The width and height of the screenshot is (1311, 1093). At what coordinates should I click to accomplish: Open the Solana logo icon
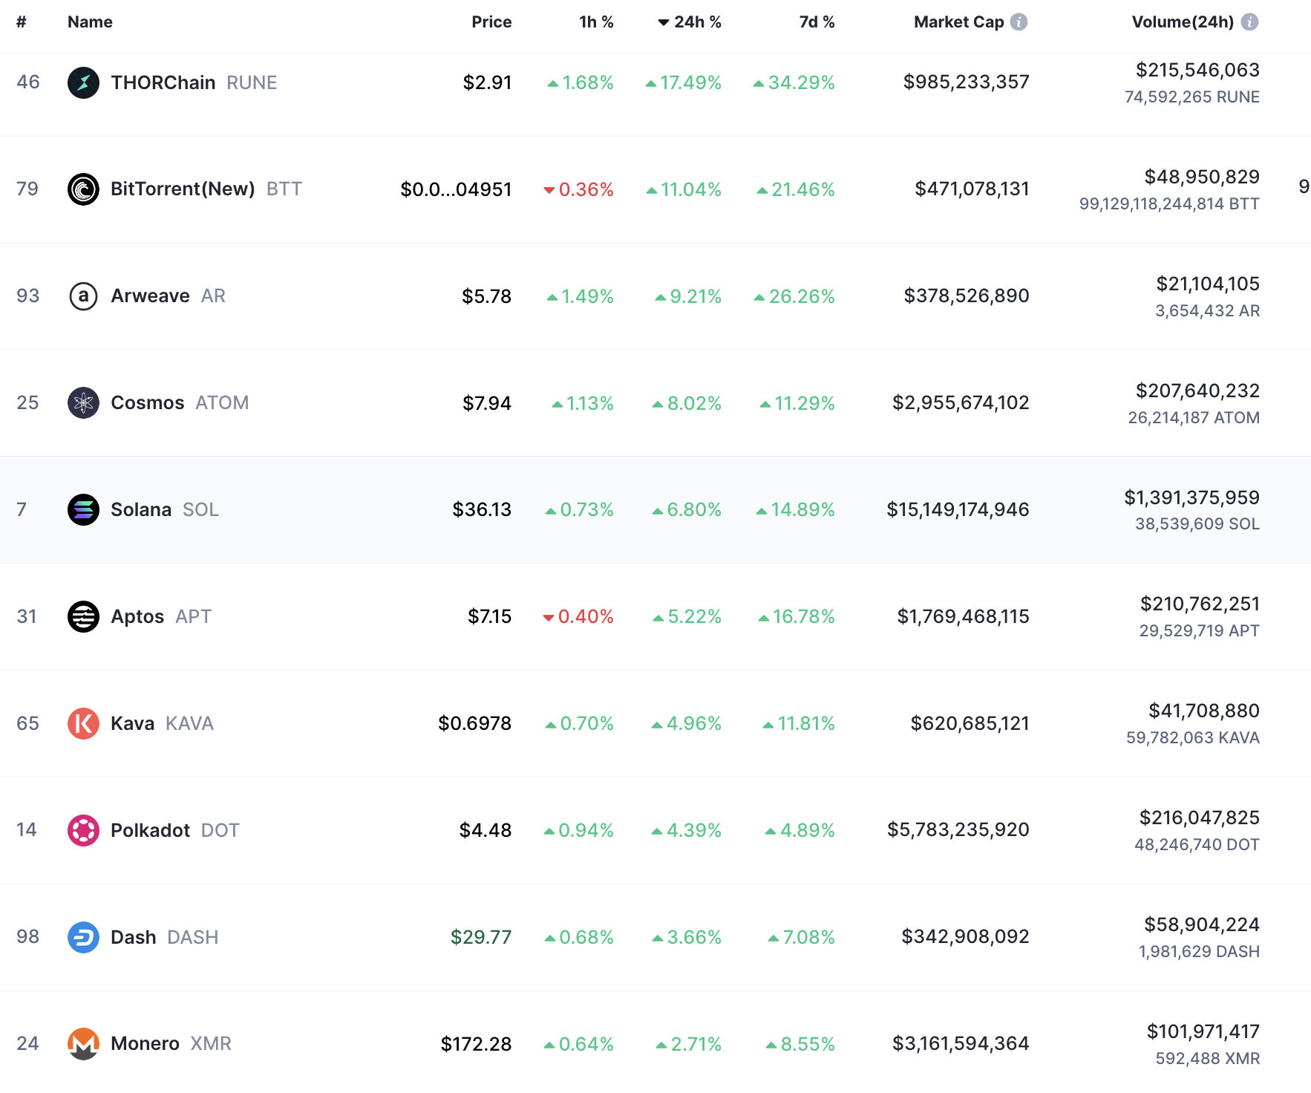(83, 509)
